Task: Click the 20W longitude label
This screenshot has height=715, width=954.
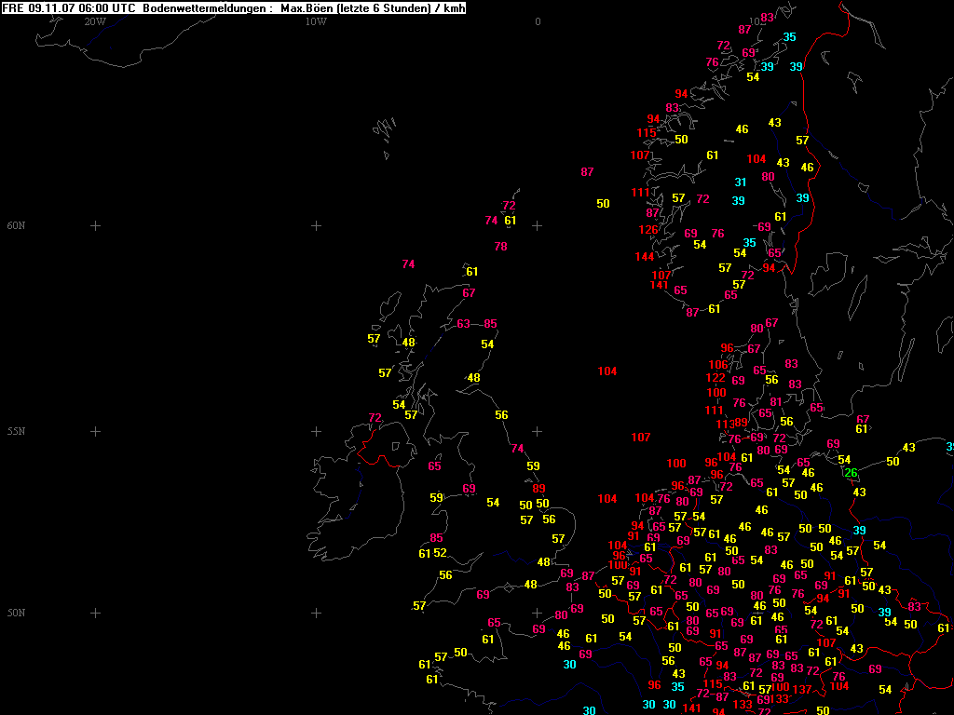Action: [95, 21]
